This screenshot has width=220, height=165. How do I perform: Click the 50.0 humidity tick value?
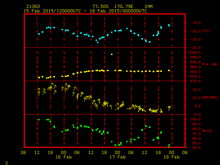[x=196, y=143]
